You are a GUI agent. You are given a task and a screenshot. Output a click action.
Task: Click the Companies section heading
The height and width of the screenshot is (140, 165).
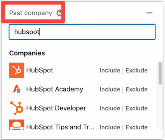point(27,53)
